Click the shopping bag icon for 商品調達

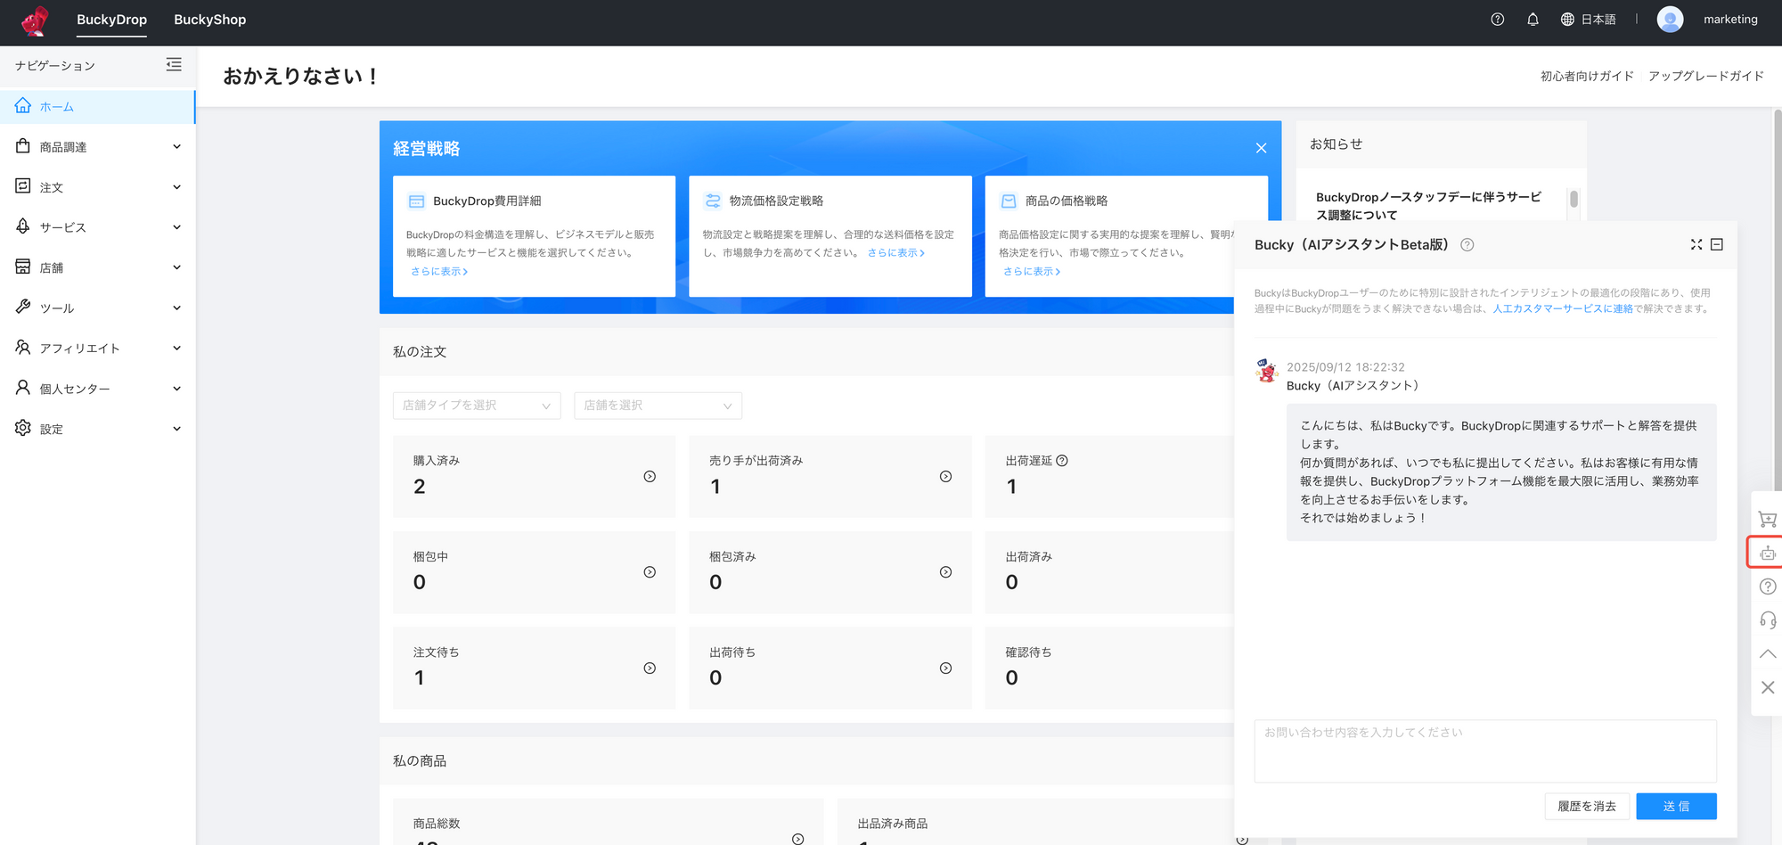tap(23, 146)
